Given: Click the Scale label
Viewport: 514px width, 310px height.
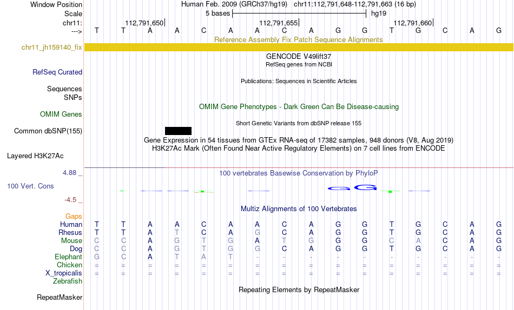Looking at the screenshot, I should (x=74, y=14).
